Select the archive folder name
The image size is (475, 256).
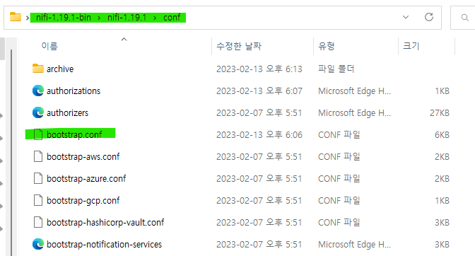(x=60, y=69)
